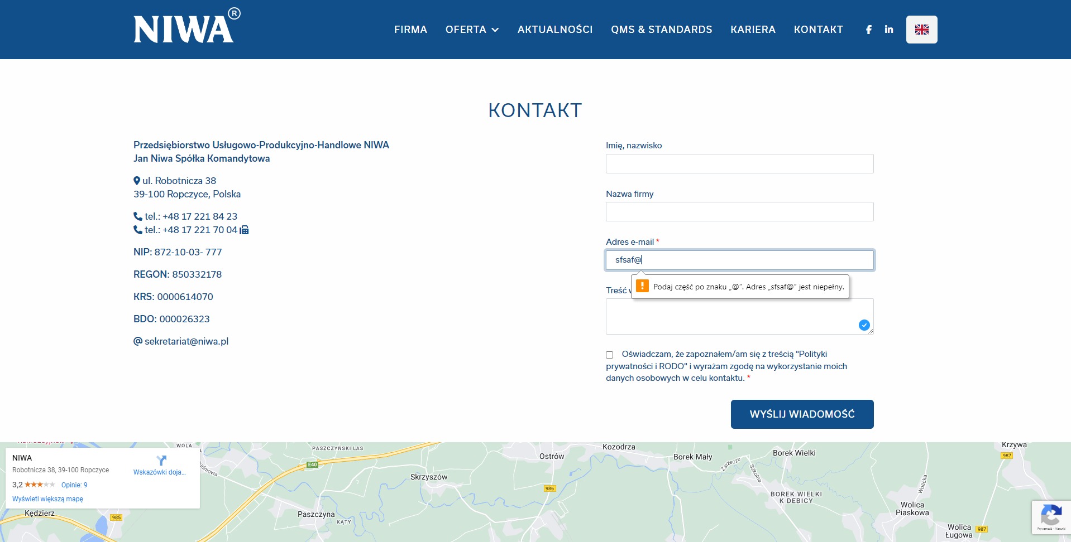The image size is (1071, 542).
Task: Click the Skrzyszów label on the map
Action: 429,477
